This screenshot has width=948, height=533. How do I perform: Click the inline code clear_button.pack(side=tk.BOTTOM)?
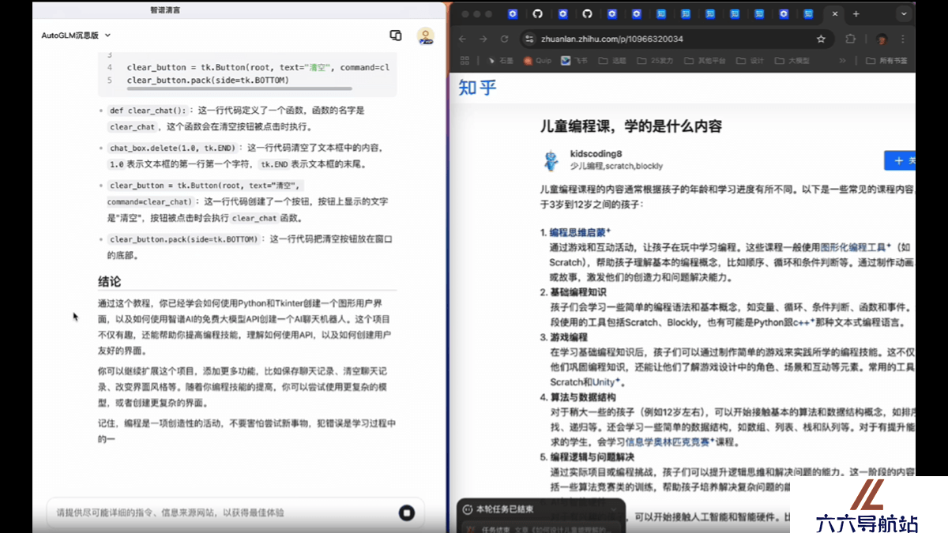[184, 239]
